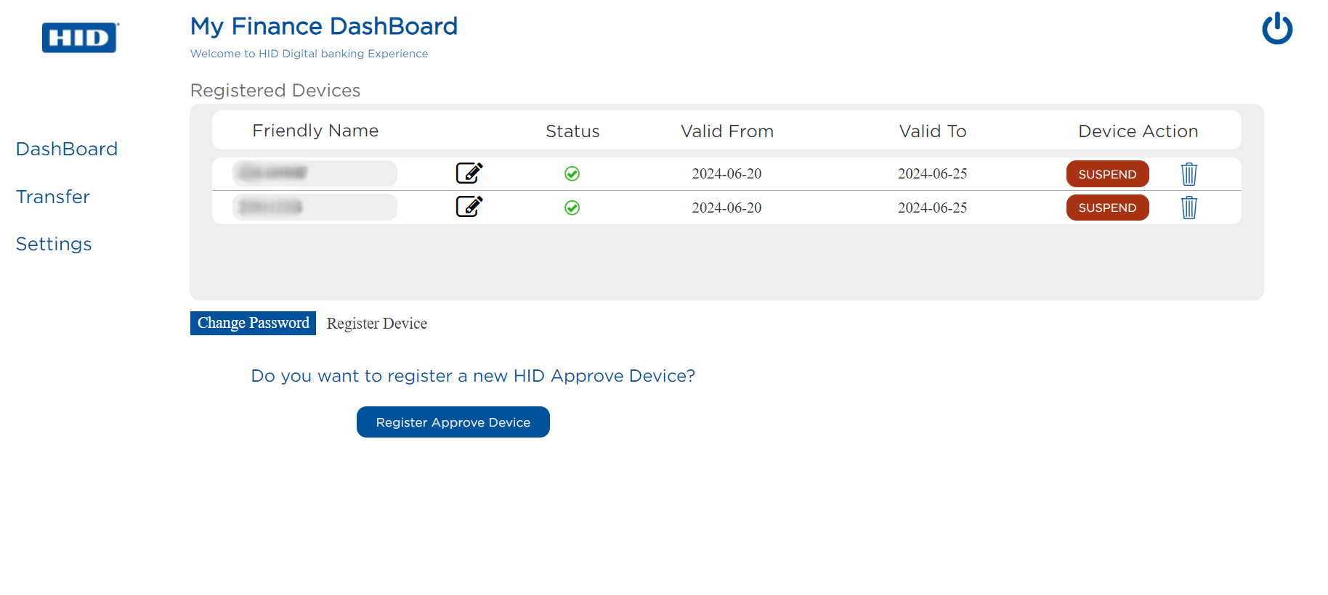
Task: Click the Valid From column header
Action: coord(727,131)
